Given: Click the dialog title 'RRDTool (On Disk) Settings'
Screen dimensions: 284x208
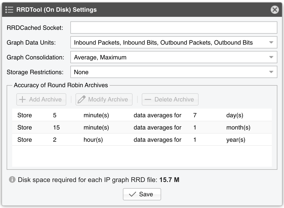Looking at the screenshot, I should coord(57,10).
